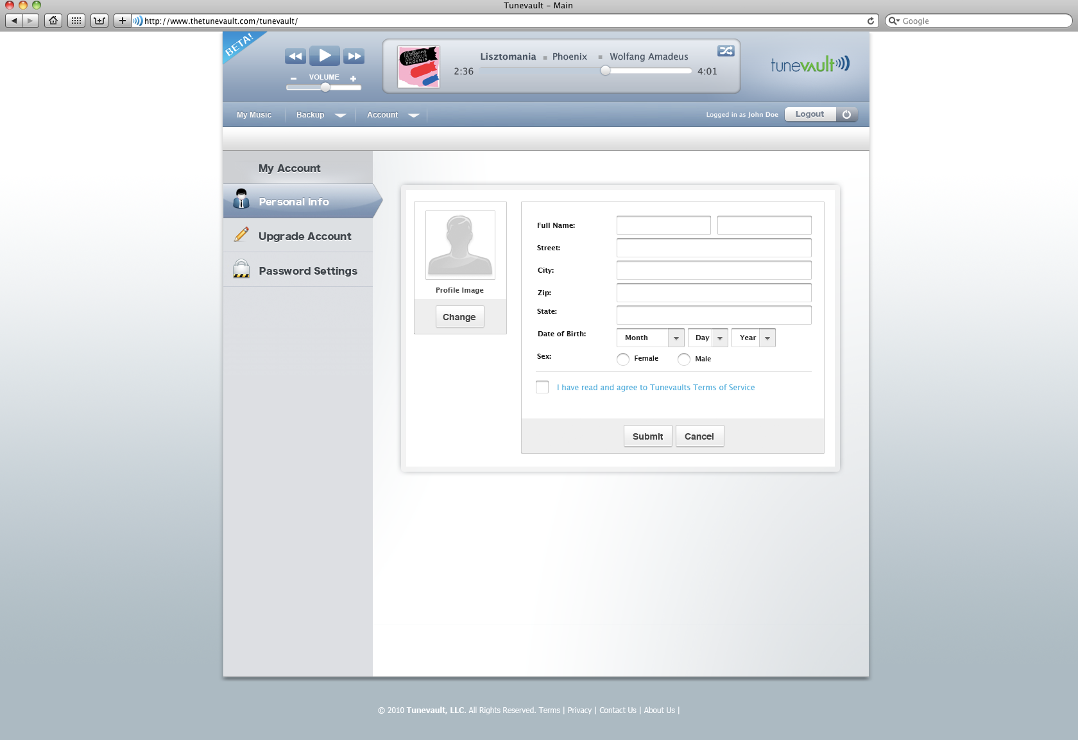Viewport: 1078px width, 740px height.
Task: Select Password Settings in the sidebar
Action: (x=298, y=270)
